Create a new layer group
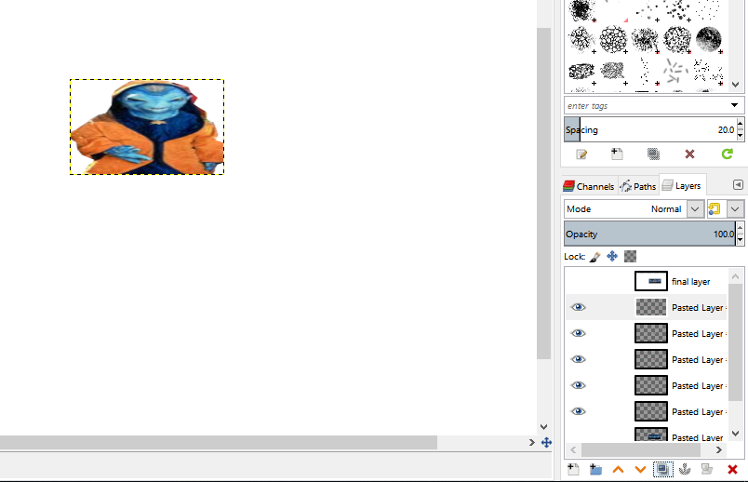 point(595,470)
